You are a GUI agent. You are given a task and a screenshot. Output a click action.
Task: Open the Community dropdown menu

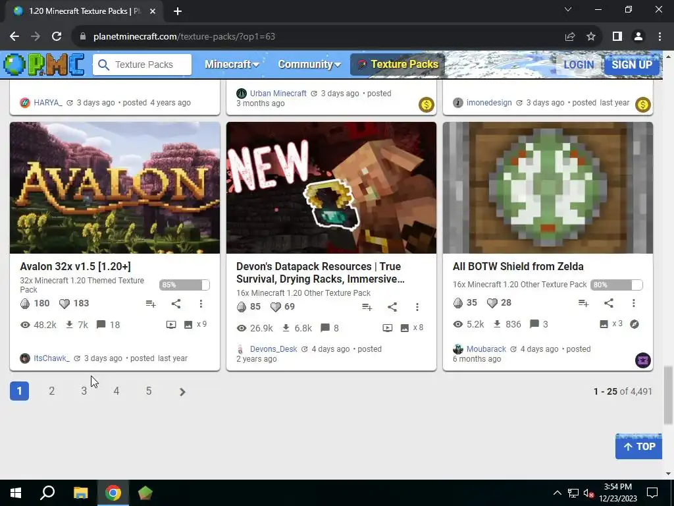tap(309, 65)
